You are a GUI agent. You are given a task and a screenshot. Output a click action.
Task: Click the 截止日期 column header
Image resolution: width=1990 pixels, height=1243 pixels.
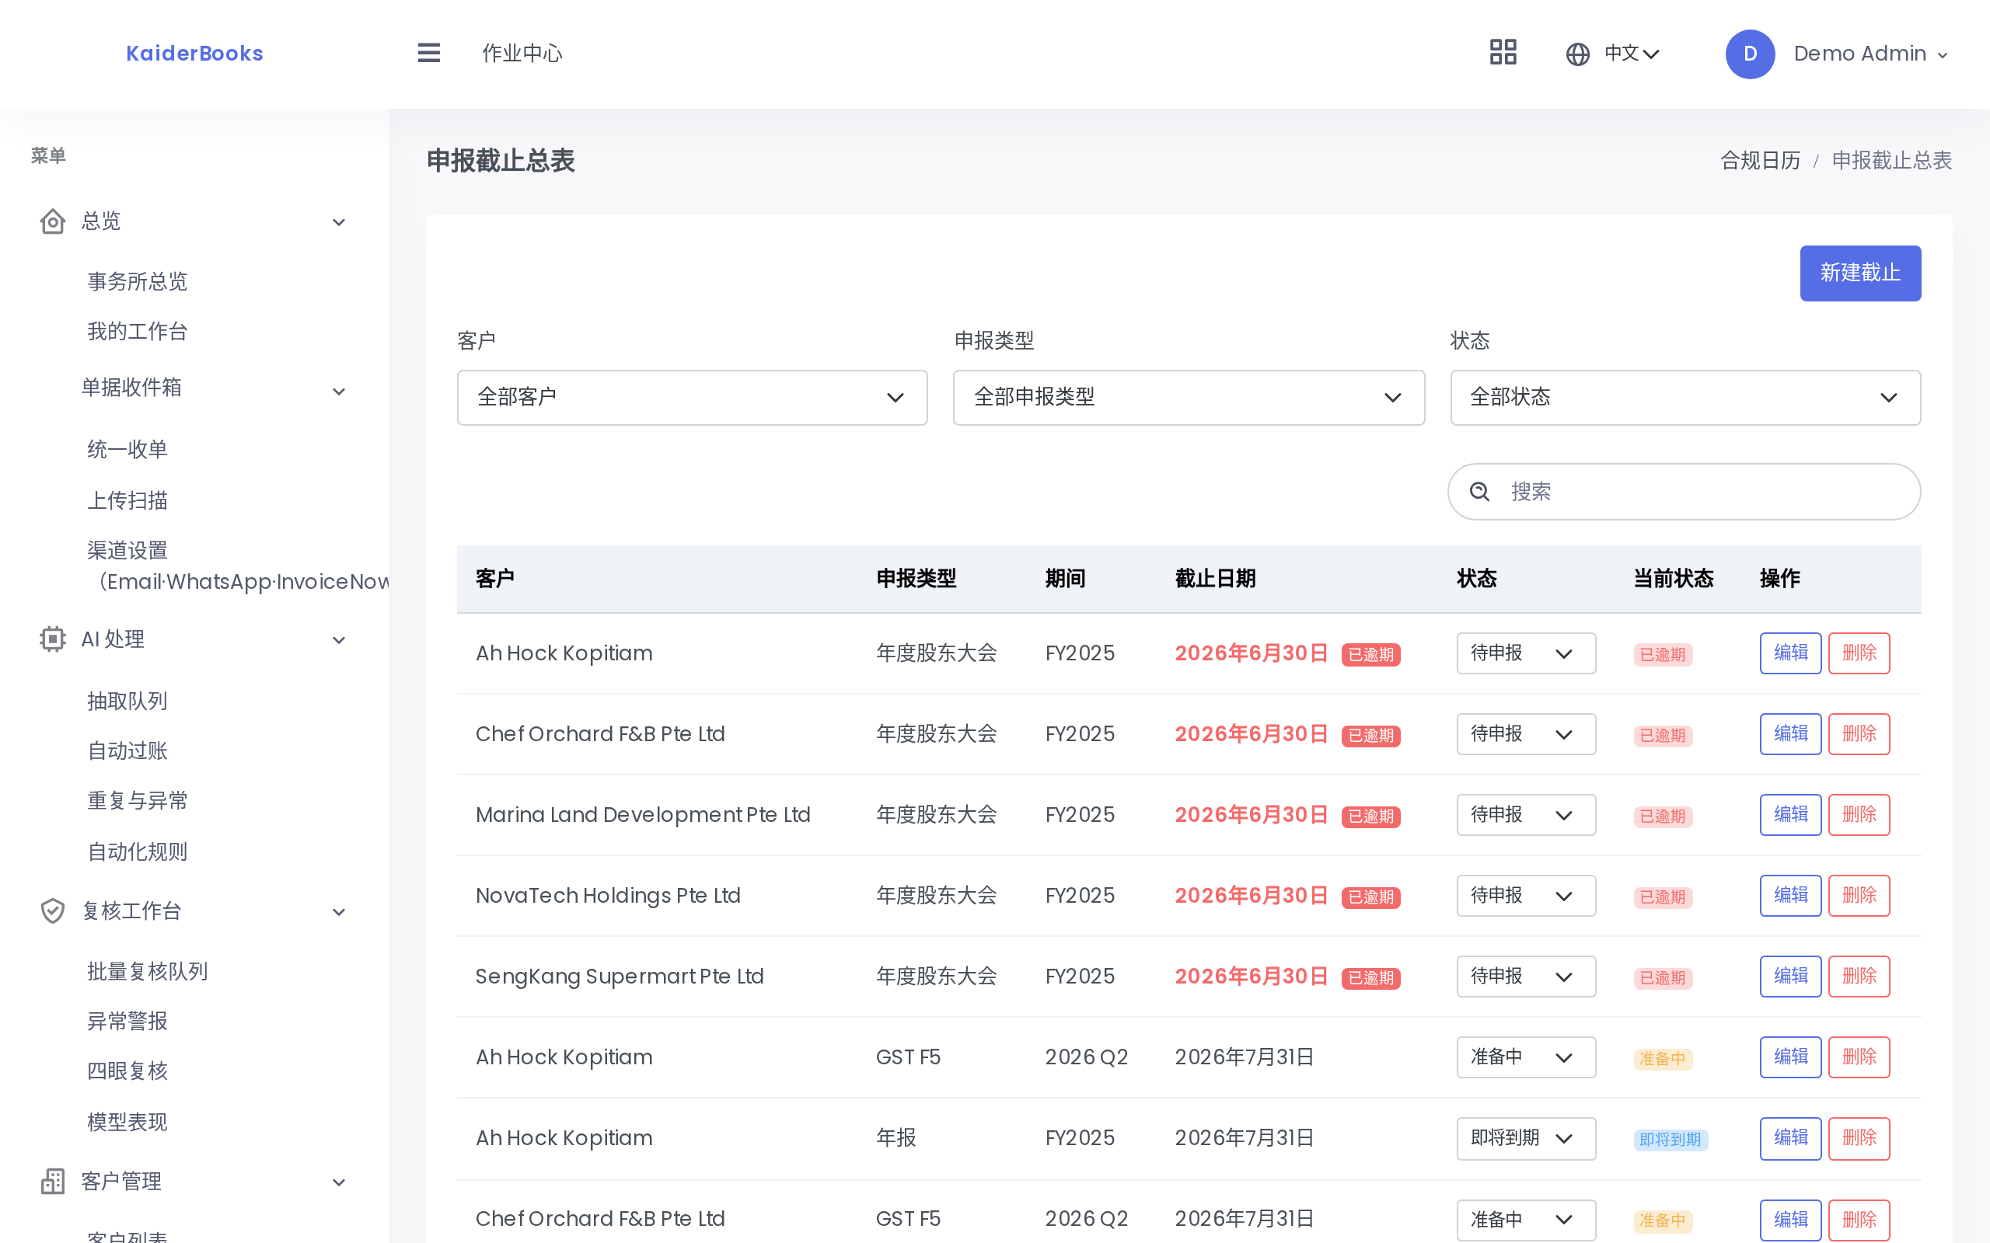point(1214,579)
